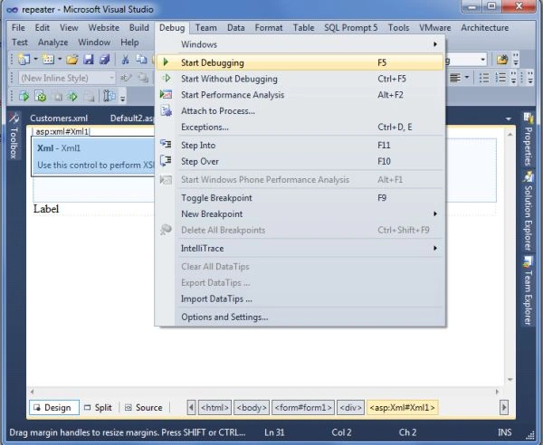Image resolution: width=543 pixels, height=445 pixels.
Task: Click the Copy icon in toolbar
Action: pos(141,60)
